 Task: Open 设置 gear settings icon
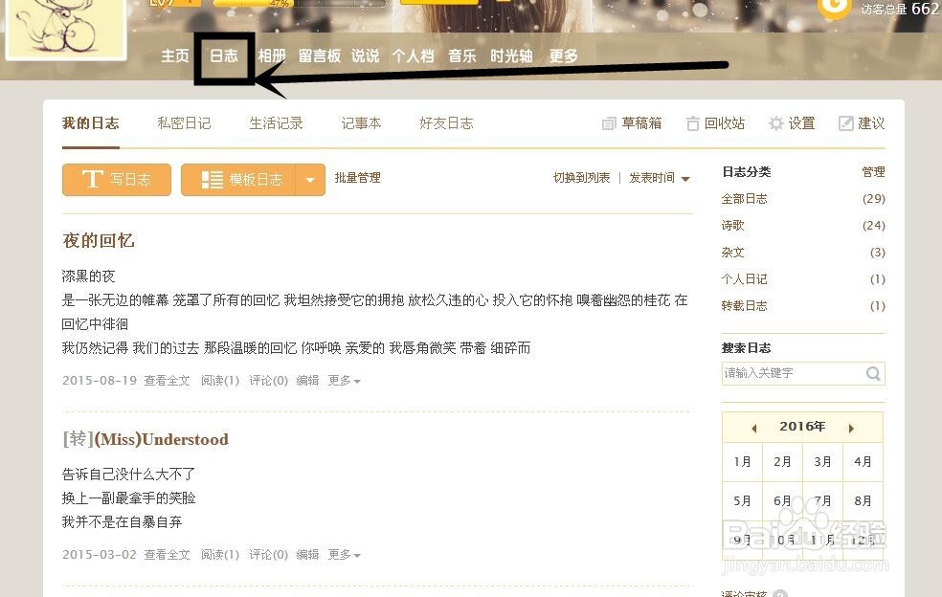click(x=776, y=123)
